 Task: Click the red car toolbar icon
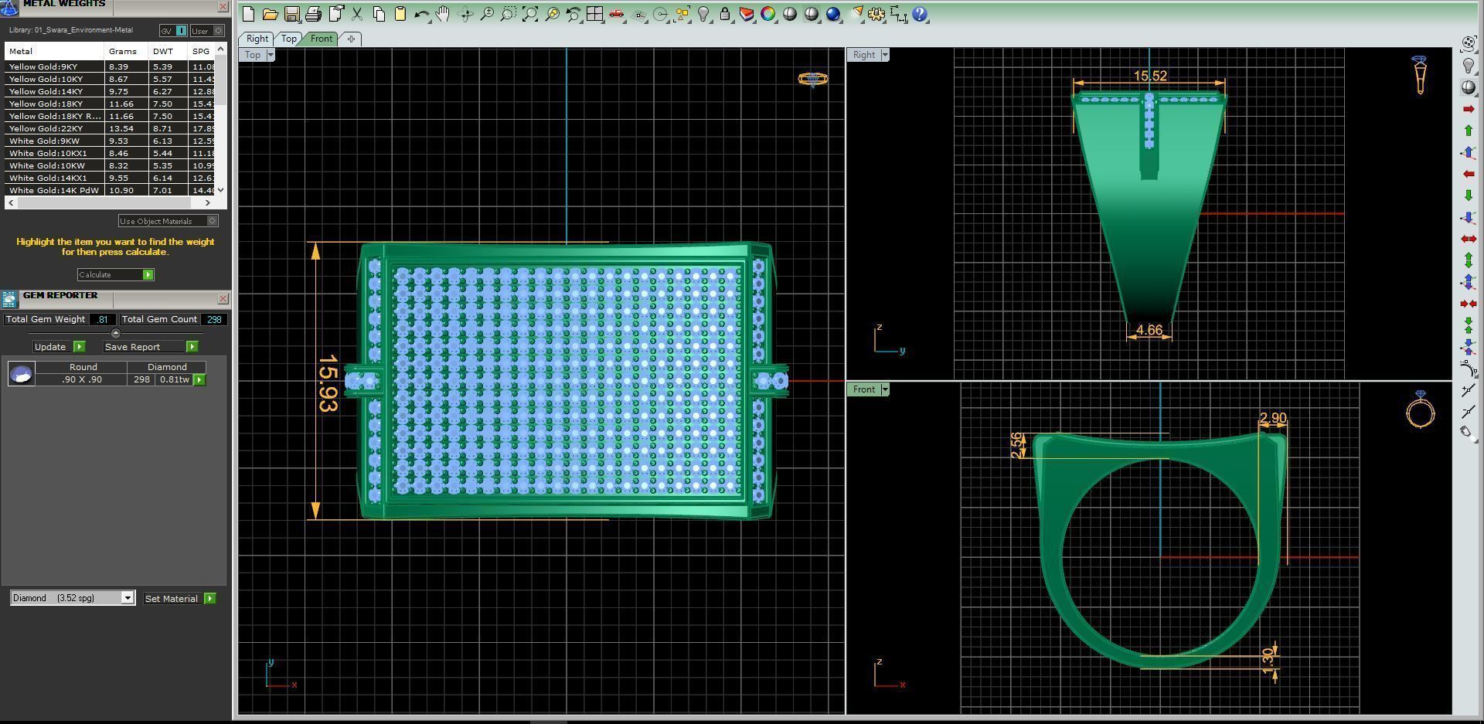616,14
